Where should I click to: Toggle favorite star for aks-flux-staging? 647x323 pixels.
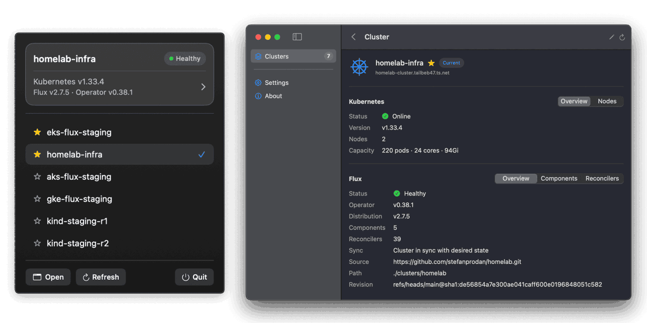coord(37,177)
